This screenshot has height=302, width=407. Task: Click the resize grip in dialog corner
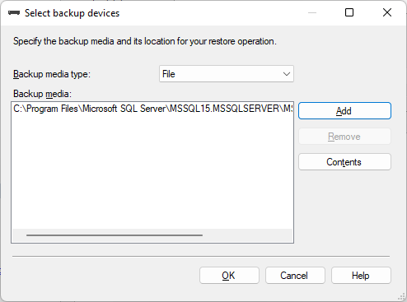coord(402,297)
